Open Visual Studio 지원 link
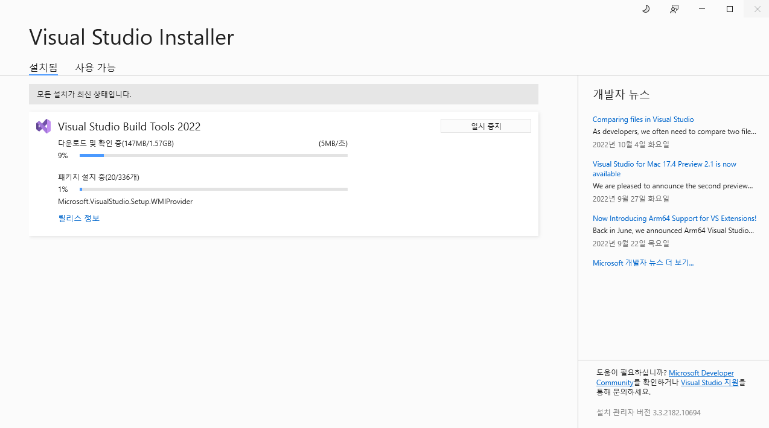Screen dimensions: 769x428 (710, 383)
